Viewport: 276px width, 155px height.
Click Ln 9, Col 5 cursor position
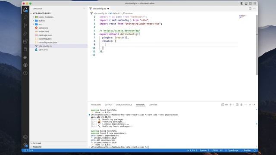(x=192, y=150)
